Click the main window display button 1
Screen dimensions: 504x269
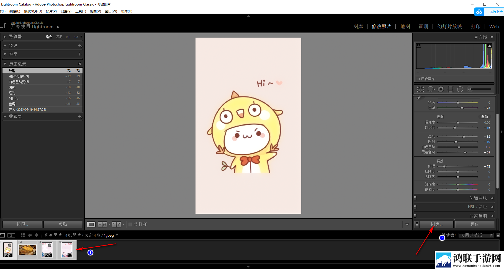pos(2,235)
